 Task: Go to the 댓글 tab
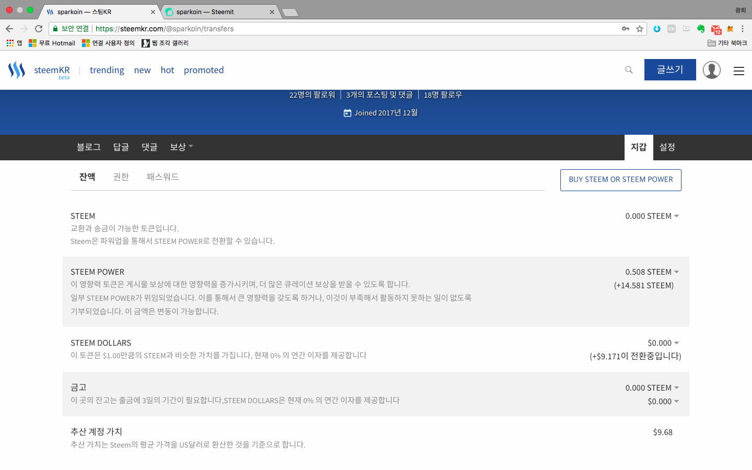point(149,147)
